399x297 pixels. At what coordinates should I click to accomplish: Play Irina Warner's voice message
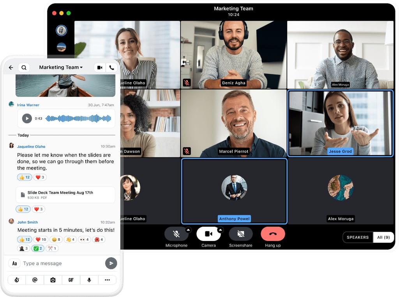pos(27,118)
